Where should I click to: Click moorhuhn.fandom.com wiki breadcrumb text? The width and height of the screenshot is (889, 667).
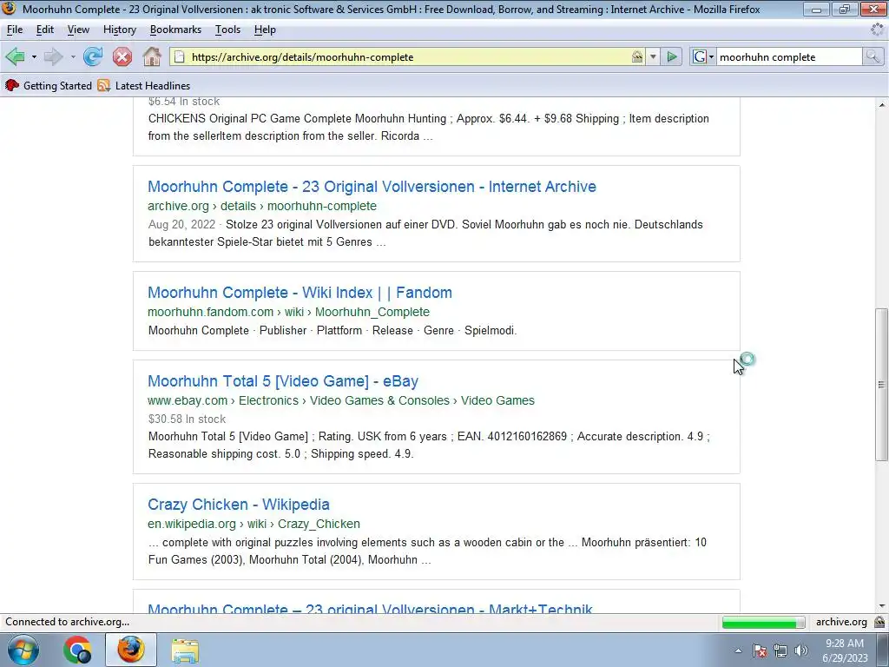pyautogui.click(x=288, y=312)
